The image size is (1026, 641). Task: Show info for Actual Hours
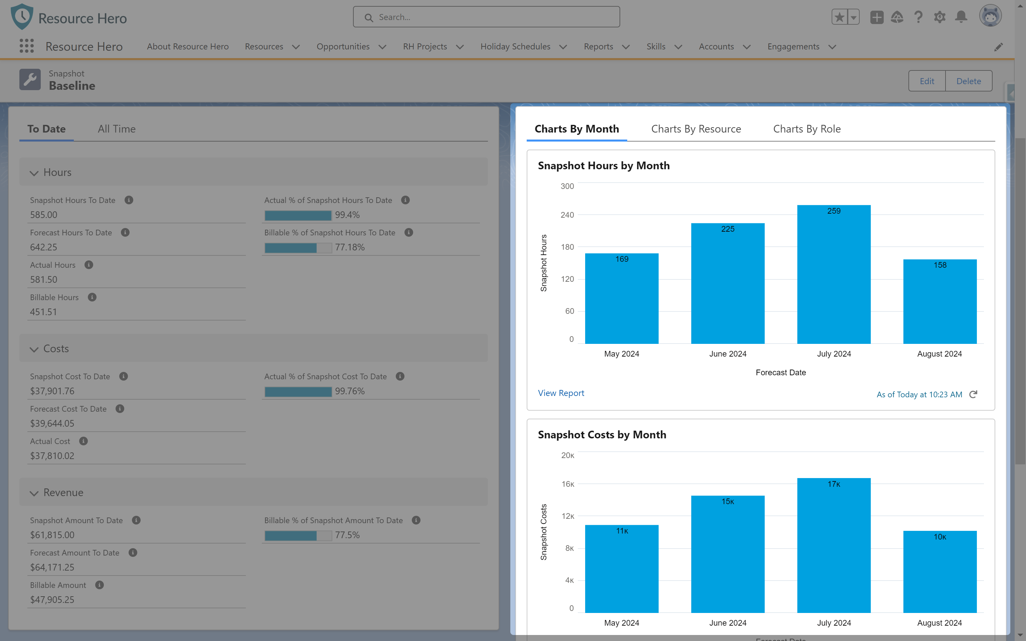[89, 265]
